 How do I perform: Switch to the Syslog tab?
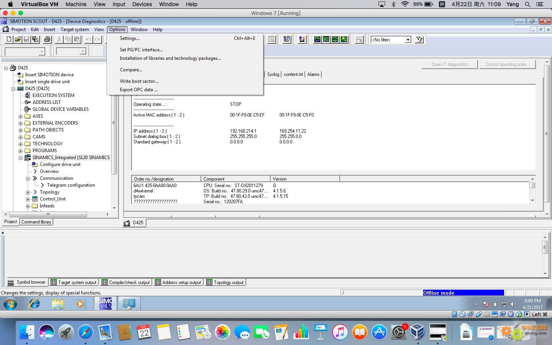click(x=273, y=74)
